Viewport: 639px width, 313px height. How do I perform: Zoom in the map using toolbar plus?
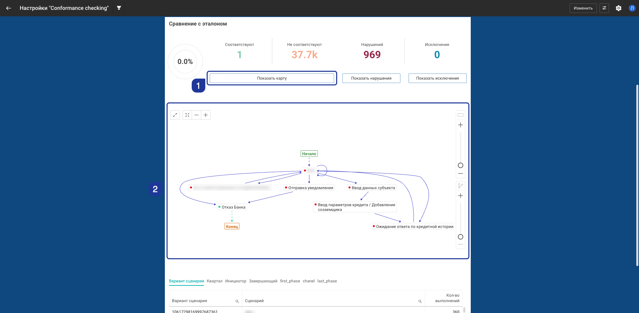coord(206,115)
